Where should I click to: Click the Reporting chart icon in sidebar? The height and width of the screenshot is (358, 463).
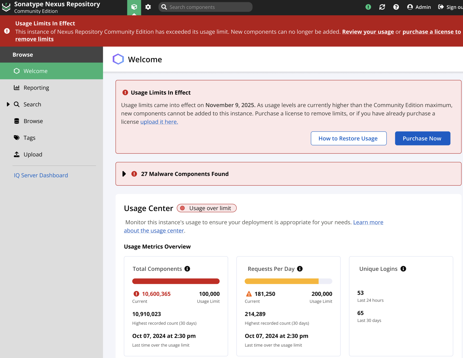pyautogui.click(x=17, y=88)
